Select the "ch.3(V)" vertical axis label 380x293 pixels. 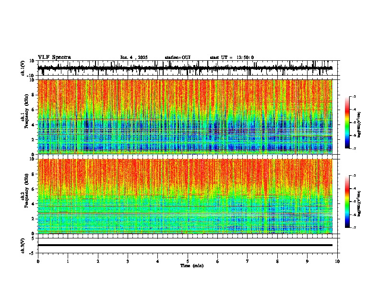click(x=23, y=246)
